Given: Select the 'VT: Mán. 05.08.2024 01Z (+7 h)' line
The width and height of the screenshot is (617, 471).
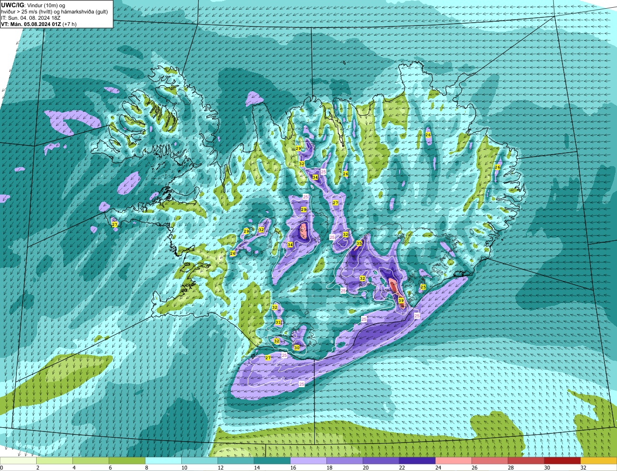Looking at the screenshot, I should (x=39, y=24).
